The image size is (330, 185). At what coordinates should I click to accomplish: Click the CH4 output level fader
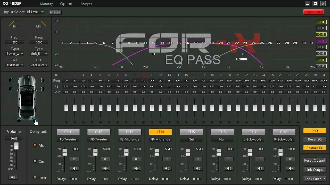coord(157,153)
